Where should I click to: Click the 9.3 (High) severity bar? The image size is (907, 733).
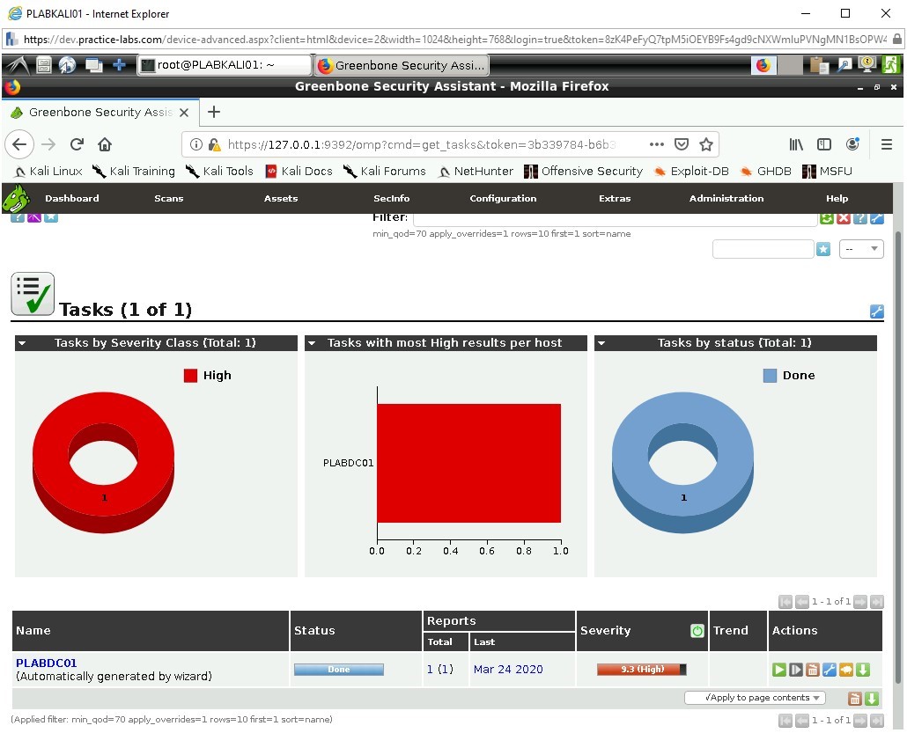pyautogui.click(x=642, y=670)
